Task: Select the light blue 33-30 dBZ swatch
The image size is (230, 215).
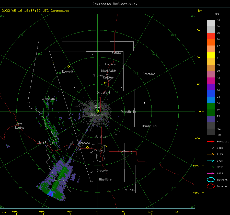Action: tap(211, 100)
